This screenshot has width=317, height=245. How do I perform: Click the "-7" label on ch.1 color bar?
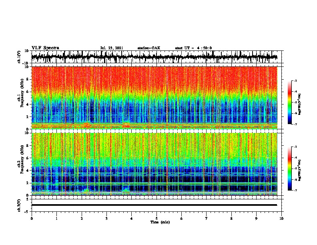pos(295,124)
